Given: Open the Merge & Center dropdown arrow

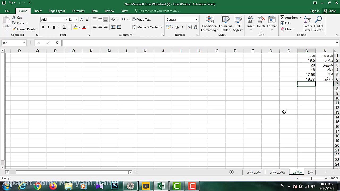Looking at the screenshot, I should tap(161, 27).
